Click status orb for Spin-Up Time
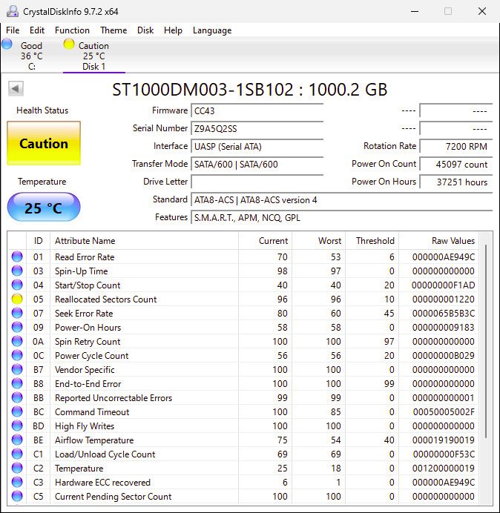Viewport: 500px width, 513px height. click(17, 271)
